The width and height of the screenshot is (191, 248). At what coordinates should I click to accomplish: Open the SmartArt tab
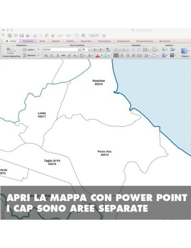tap(86, 41)
